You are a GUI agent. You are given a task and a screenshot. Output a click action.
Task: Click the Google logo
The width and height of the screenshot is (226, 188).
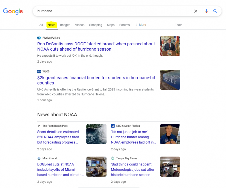(13, 11)
